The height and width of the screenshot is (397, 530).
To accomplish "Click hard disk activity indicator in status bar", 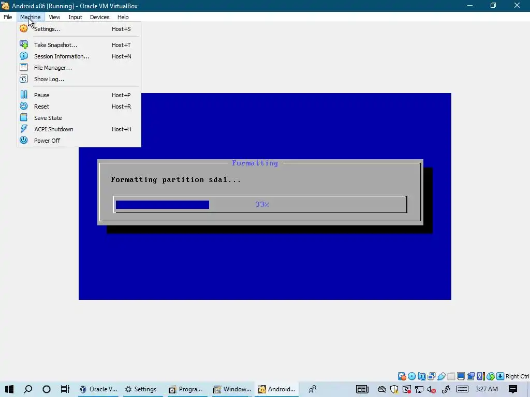I will 402,376.
